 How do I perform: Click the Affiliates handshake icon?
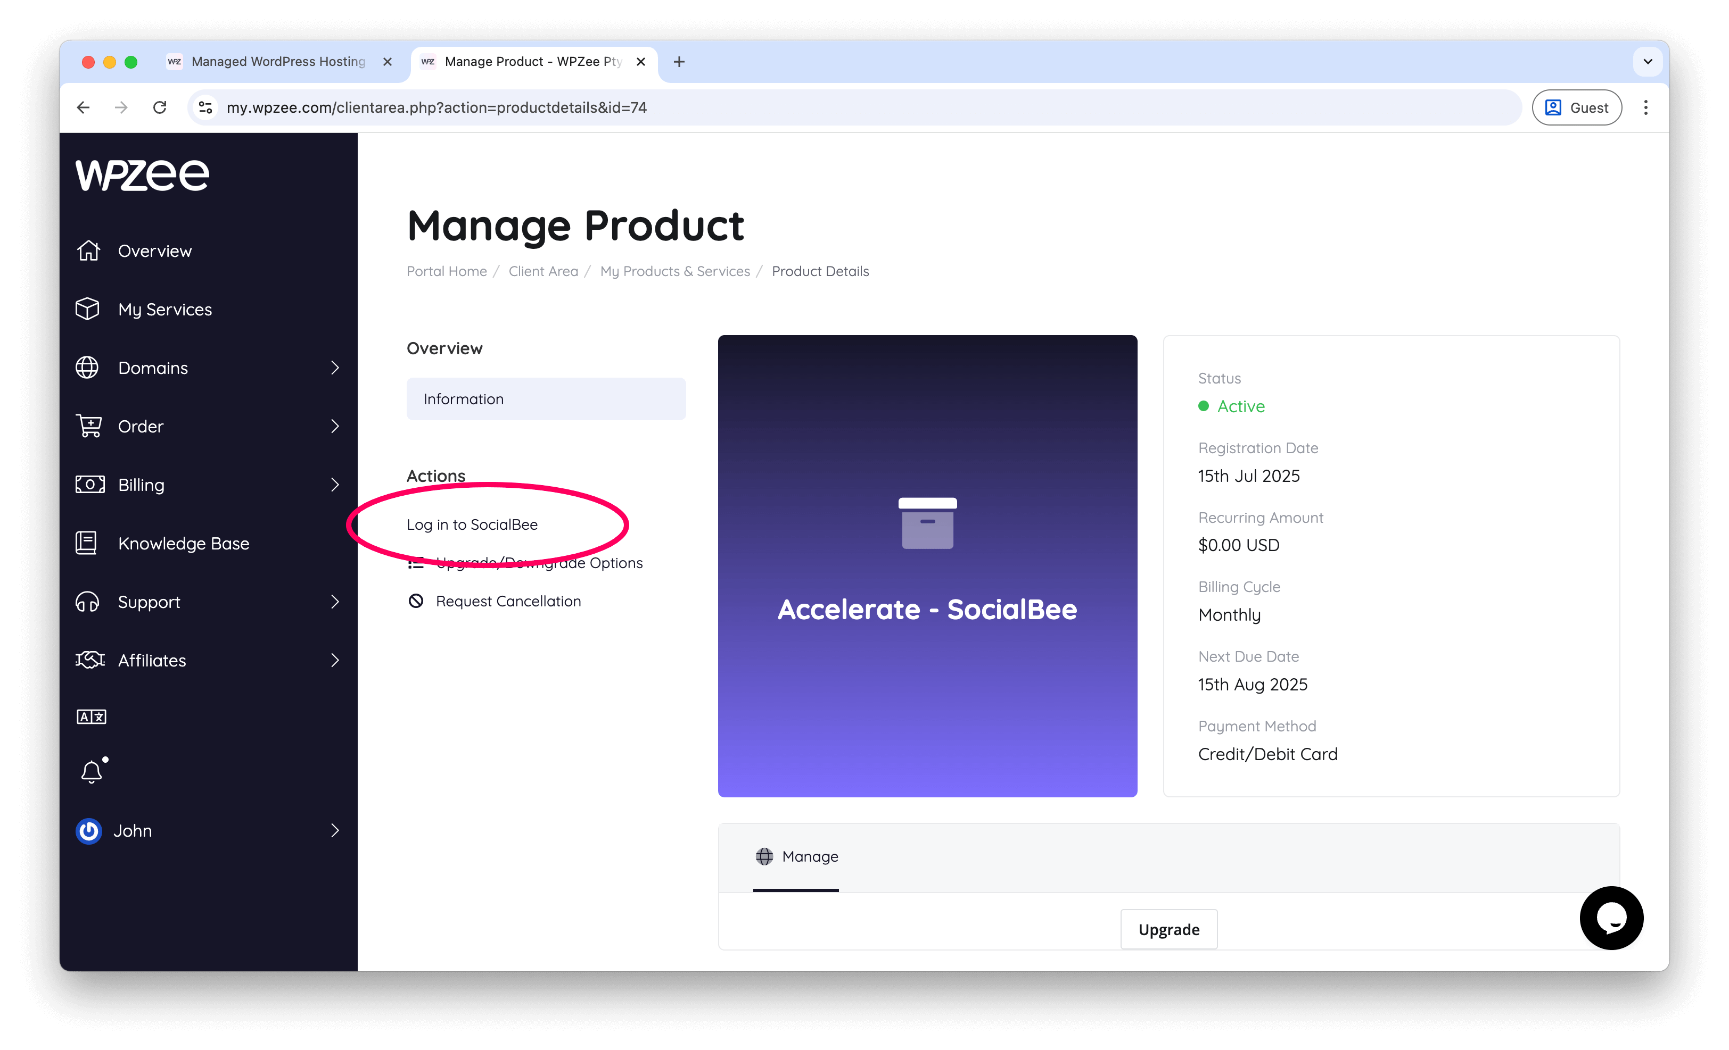click(90, 660)
